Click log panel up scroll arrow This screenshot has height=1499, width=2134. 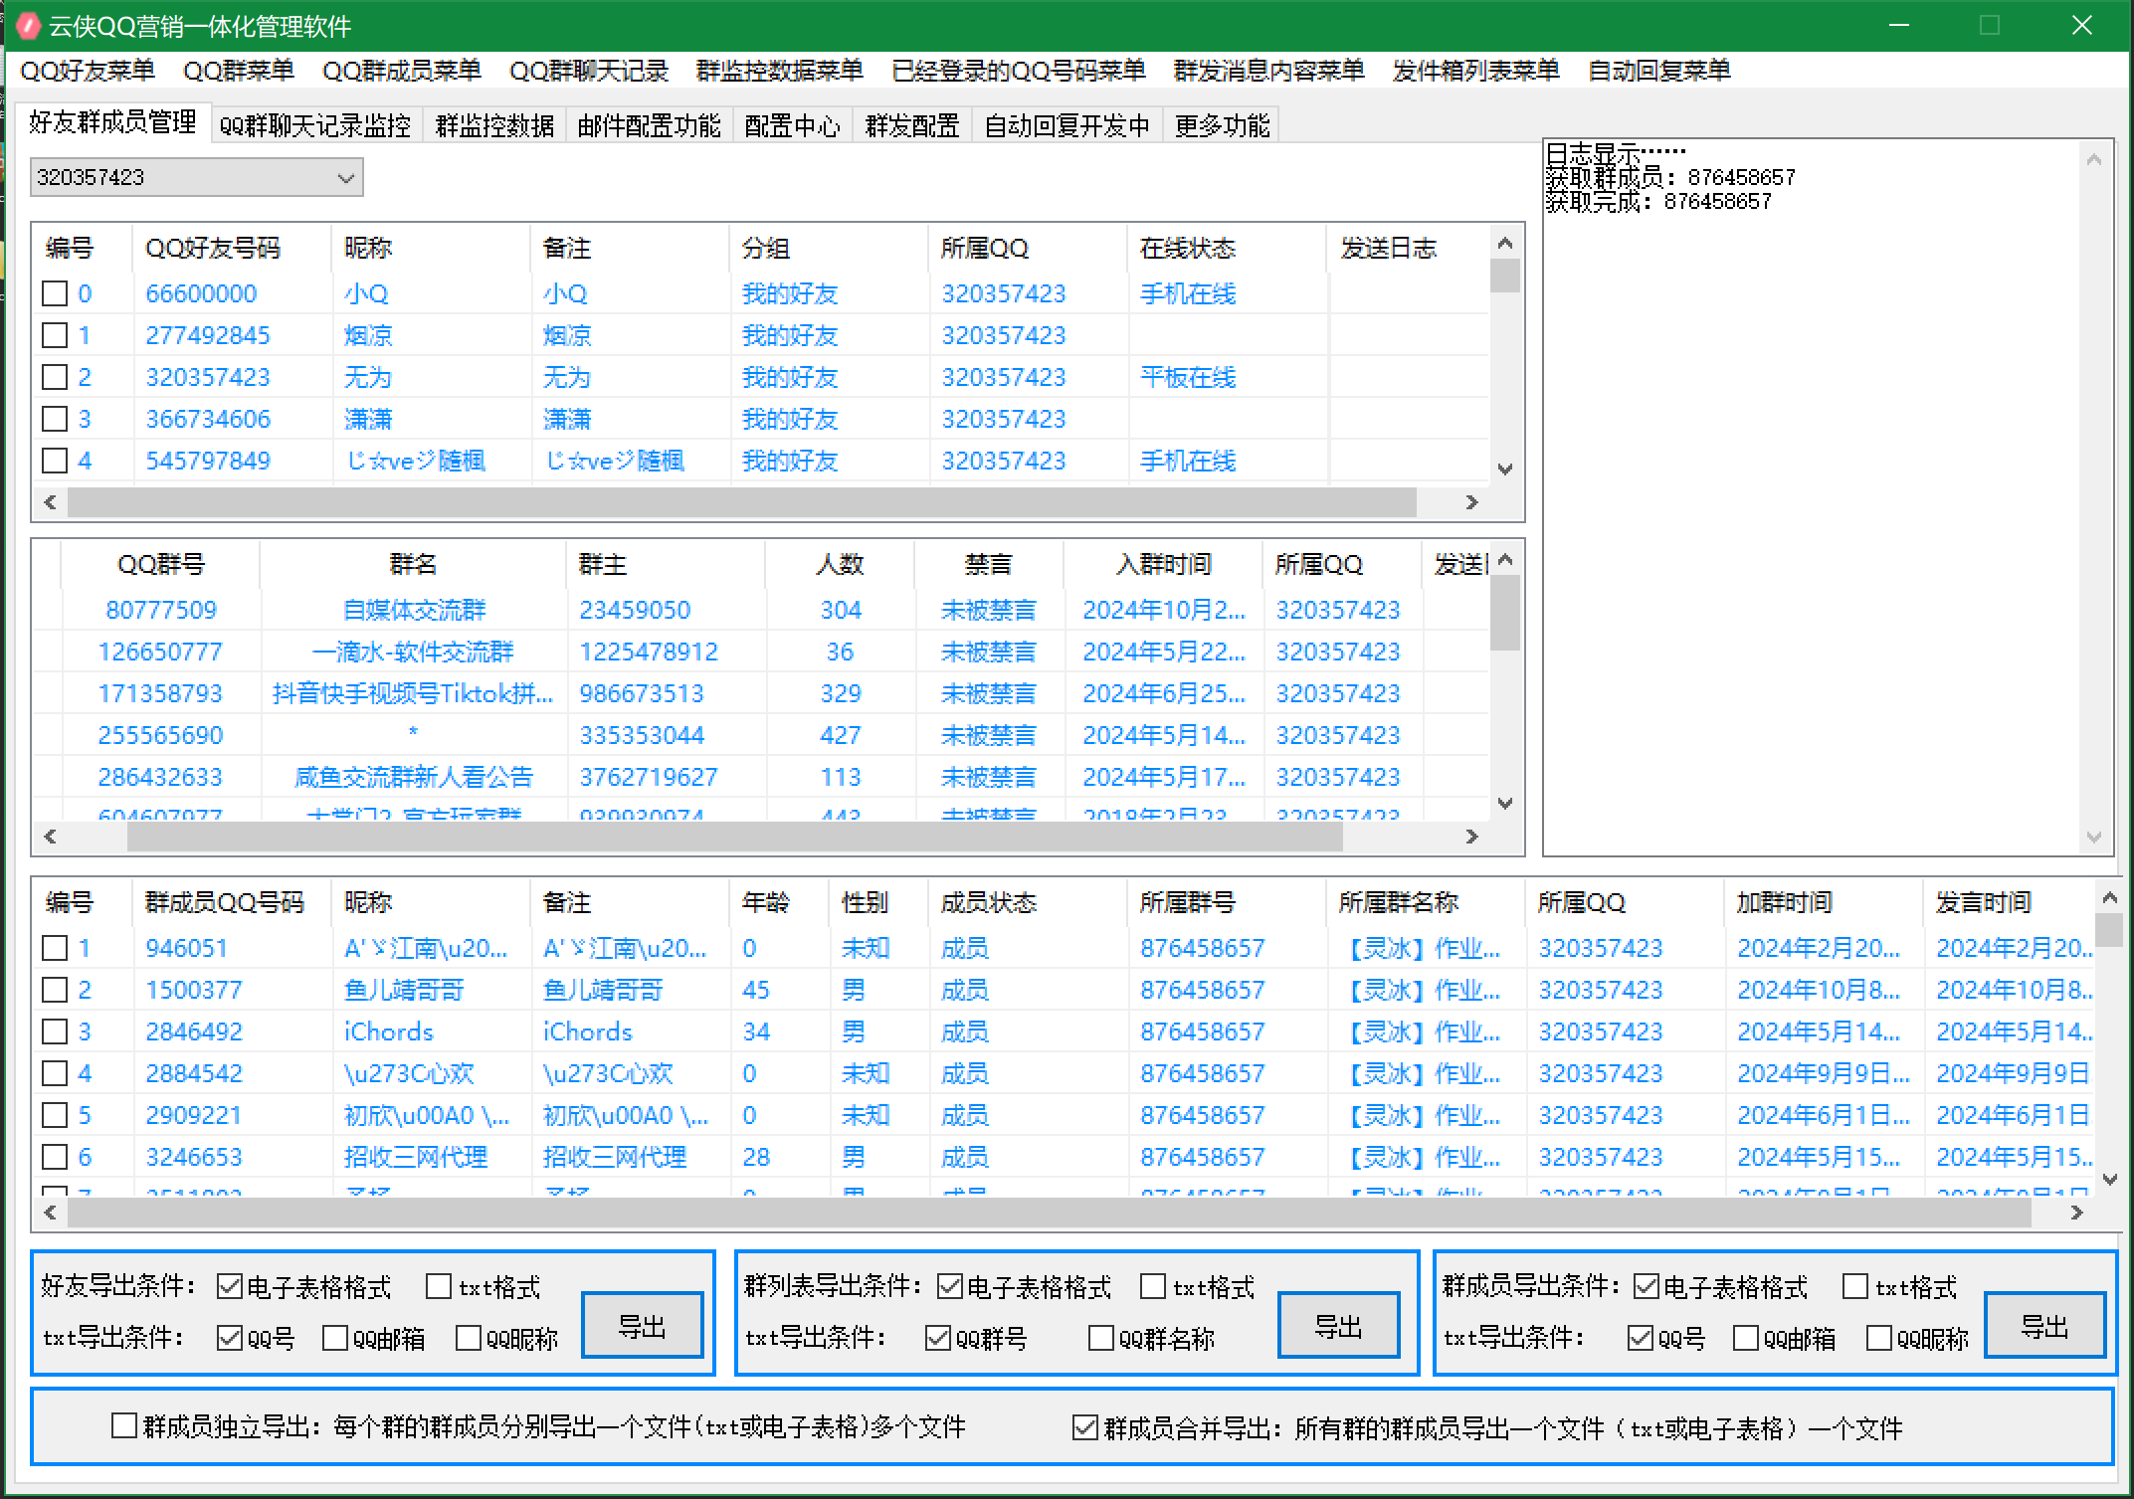[x=2094, y=160]
